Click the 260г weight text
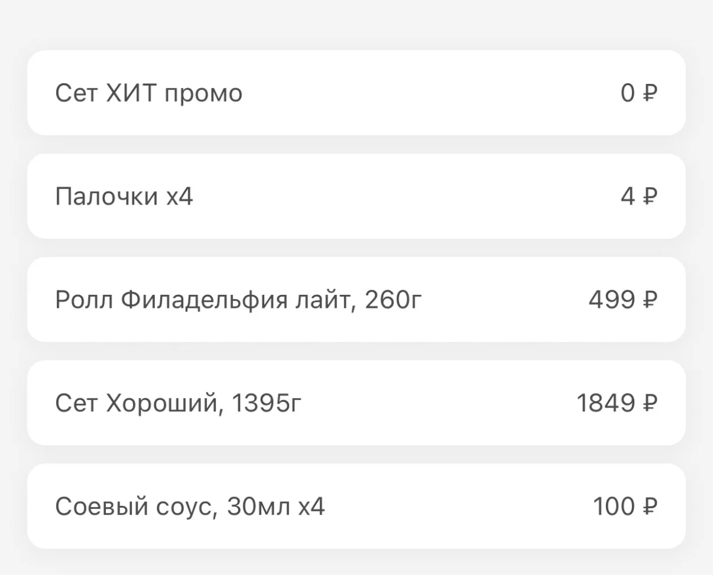This screenshot has width=713, height=575. click(393, 300)
